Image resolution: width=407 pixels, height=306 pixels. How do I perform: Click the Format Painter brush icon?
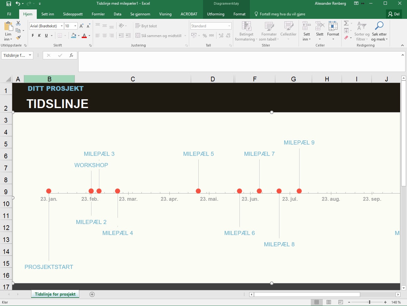pos(18,37)
